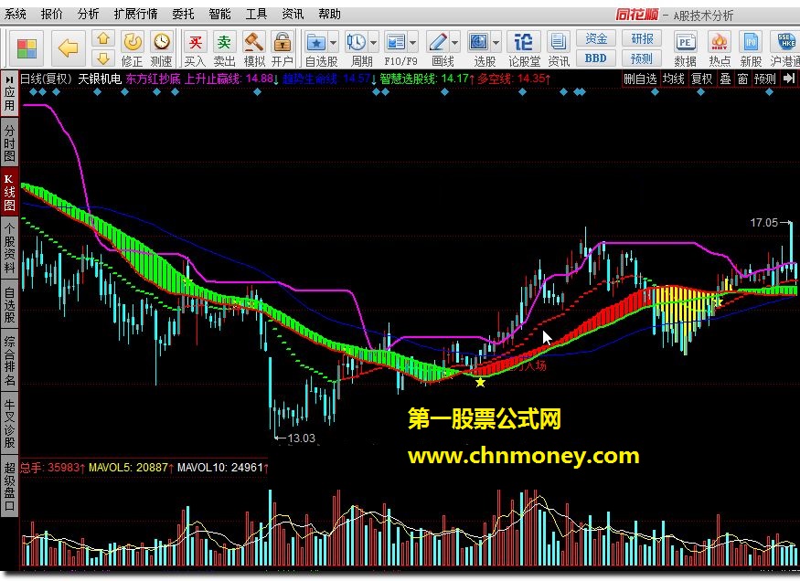Click the 预测 toolbar button

click(642, 58)
